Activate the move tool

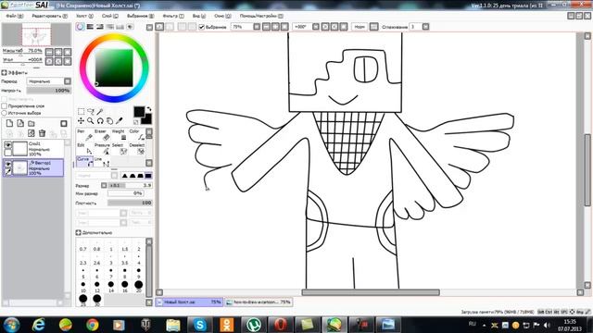point(81,121)
